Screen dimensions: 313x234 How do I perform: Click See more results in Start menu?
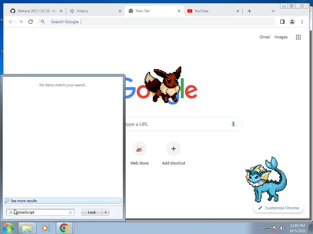click(x=63, y=201)
